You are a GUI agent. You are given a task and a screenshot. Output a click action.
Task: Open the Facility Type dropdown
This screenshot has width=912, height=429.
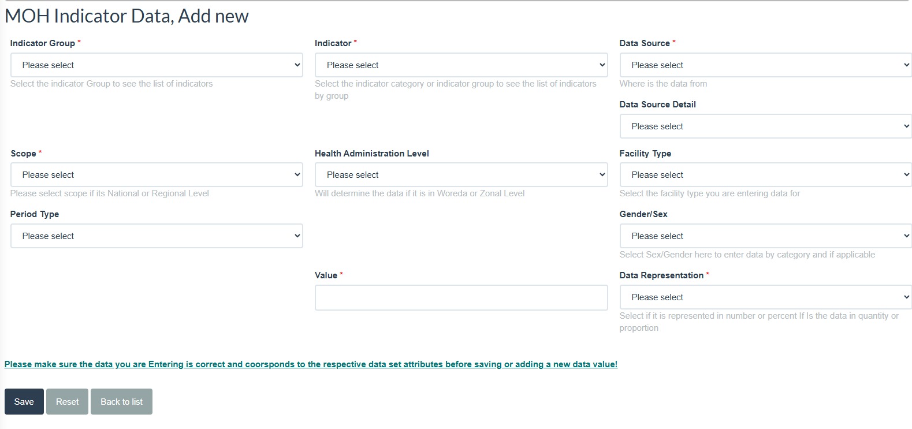(765, 175)
